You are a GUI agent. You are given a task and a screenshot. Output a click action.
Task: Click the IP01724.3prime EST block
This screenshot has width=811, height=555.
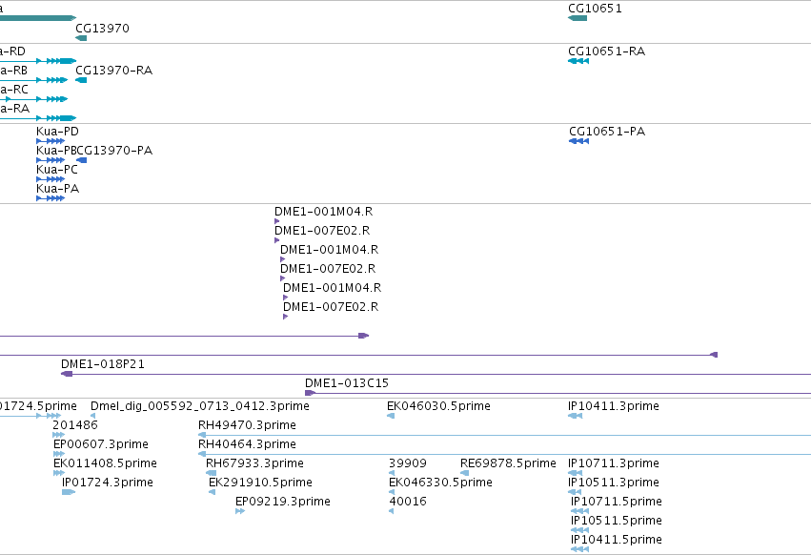click(69, 492)
